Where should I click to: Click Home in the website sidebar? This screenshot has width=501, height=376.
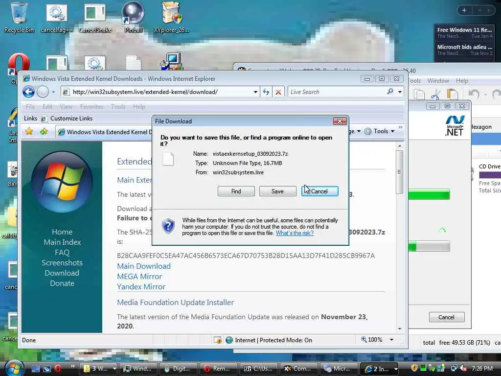point(62,232)
